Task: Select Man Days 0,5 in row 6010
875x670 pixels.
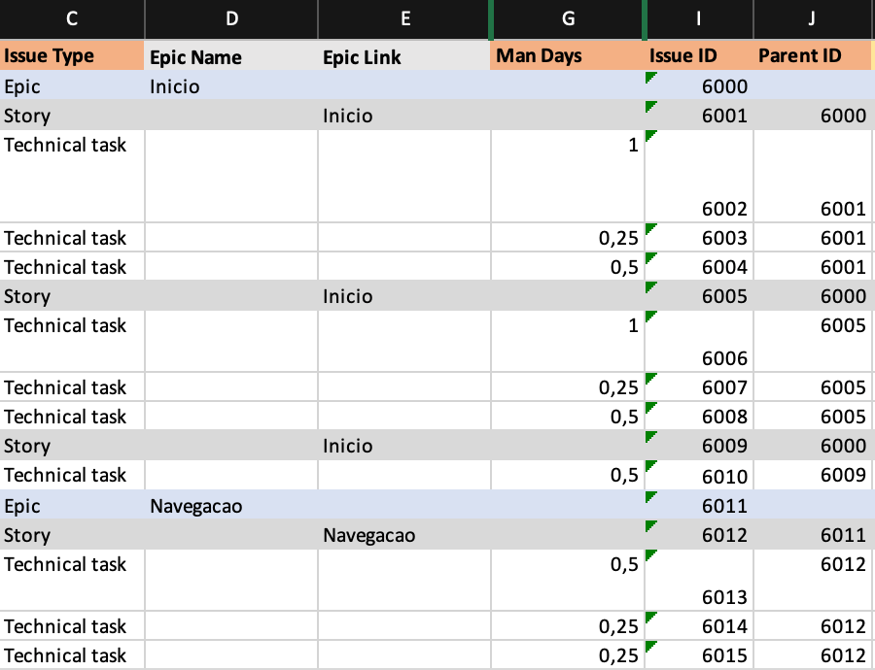Action: (x=568, y=475)
